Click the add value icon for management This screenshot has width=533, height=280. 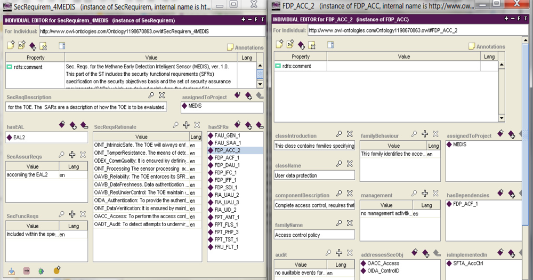(x=425, y=194)
